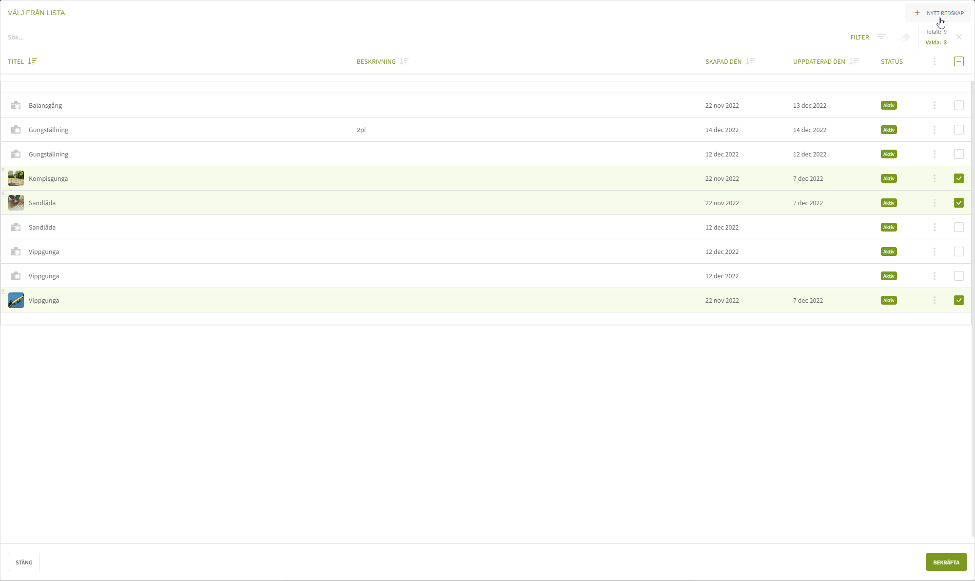Click the eraser clear-filter icon

coord(906,37)
